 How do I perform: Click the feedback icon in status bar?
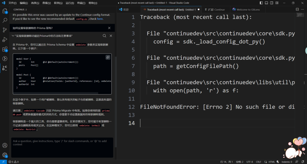tap(297, 162)
